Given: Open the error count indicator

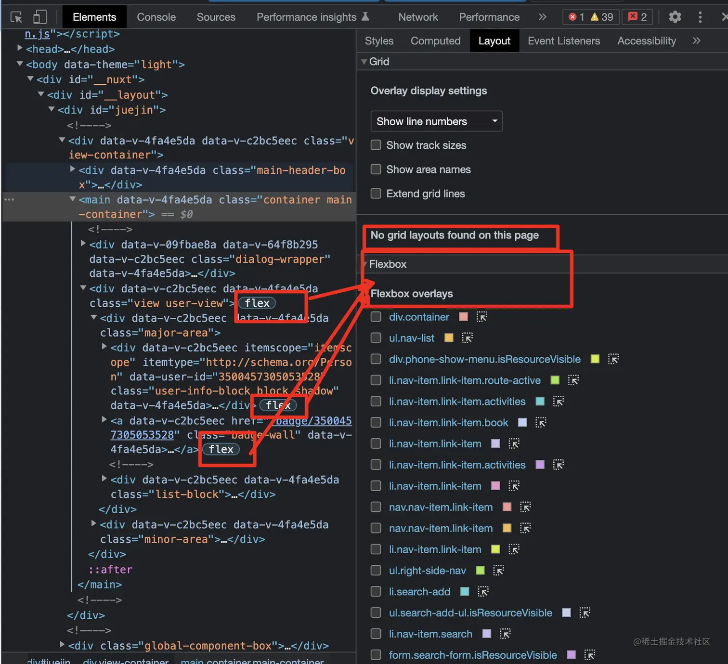Looking at the screenshot, I should [x=576, y=17].
